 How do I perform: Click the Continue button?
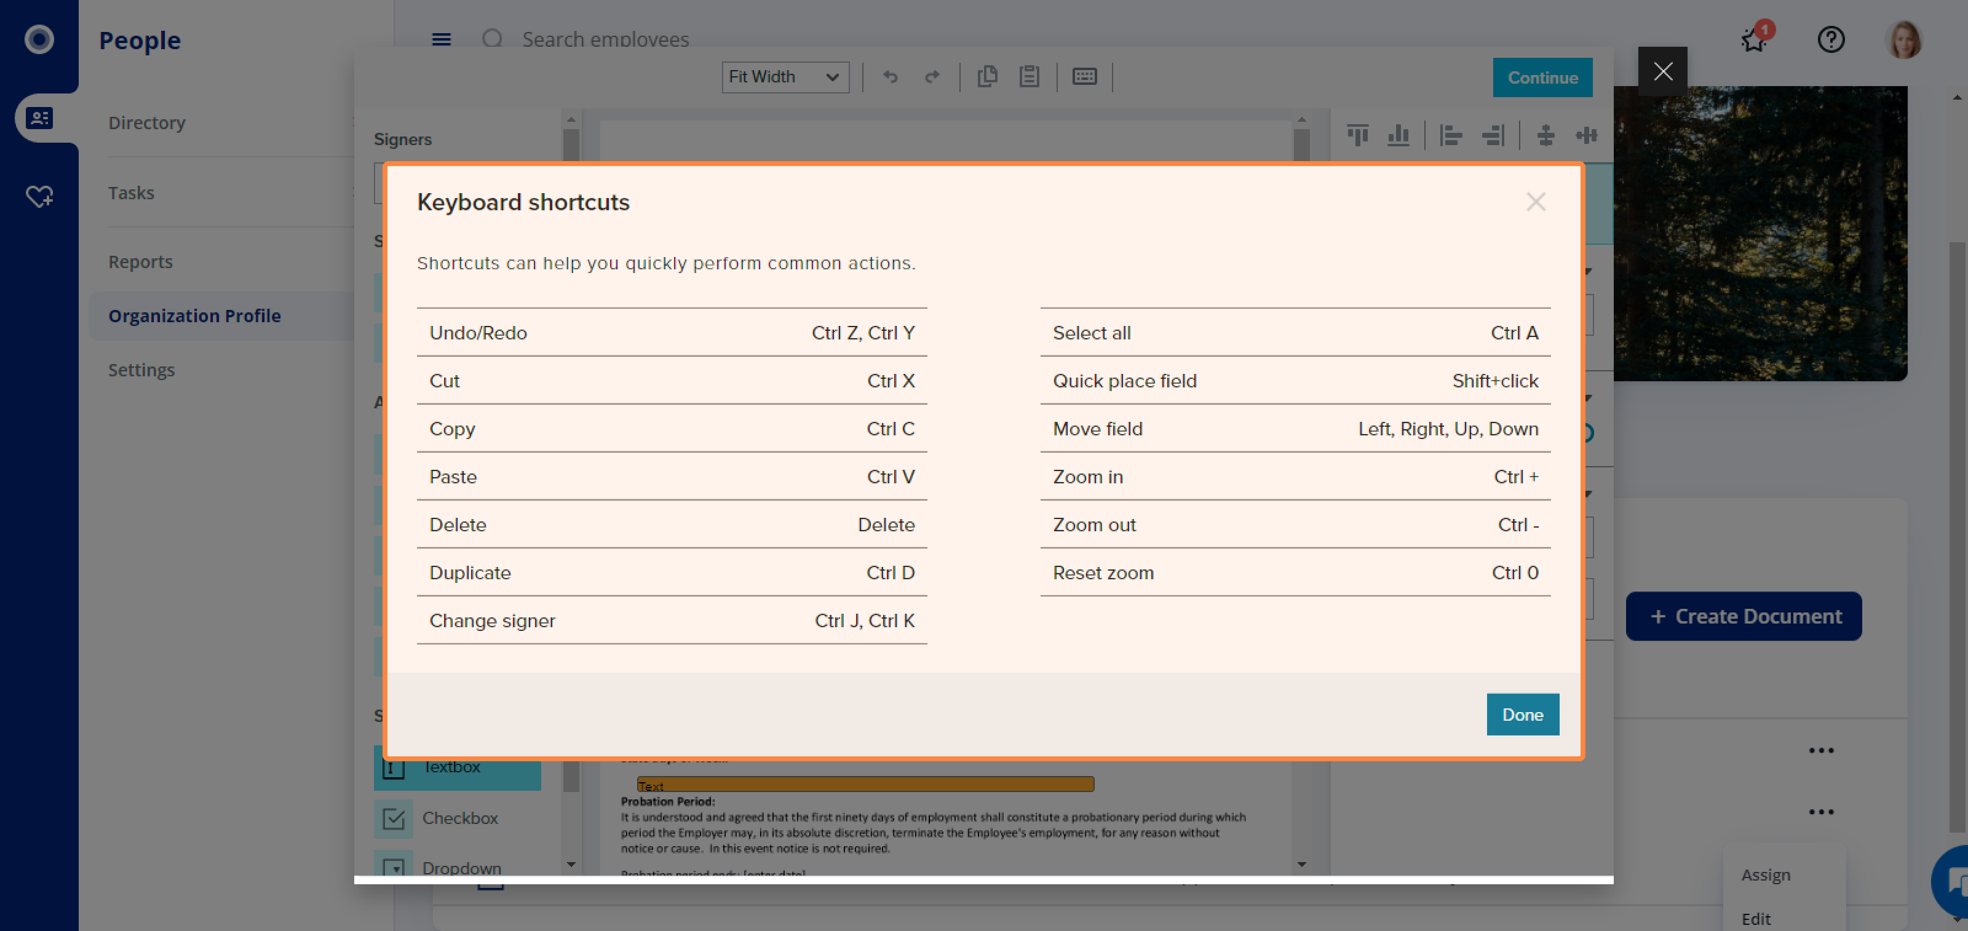(x=1542, y=77)
